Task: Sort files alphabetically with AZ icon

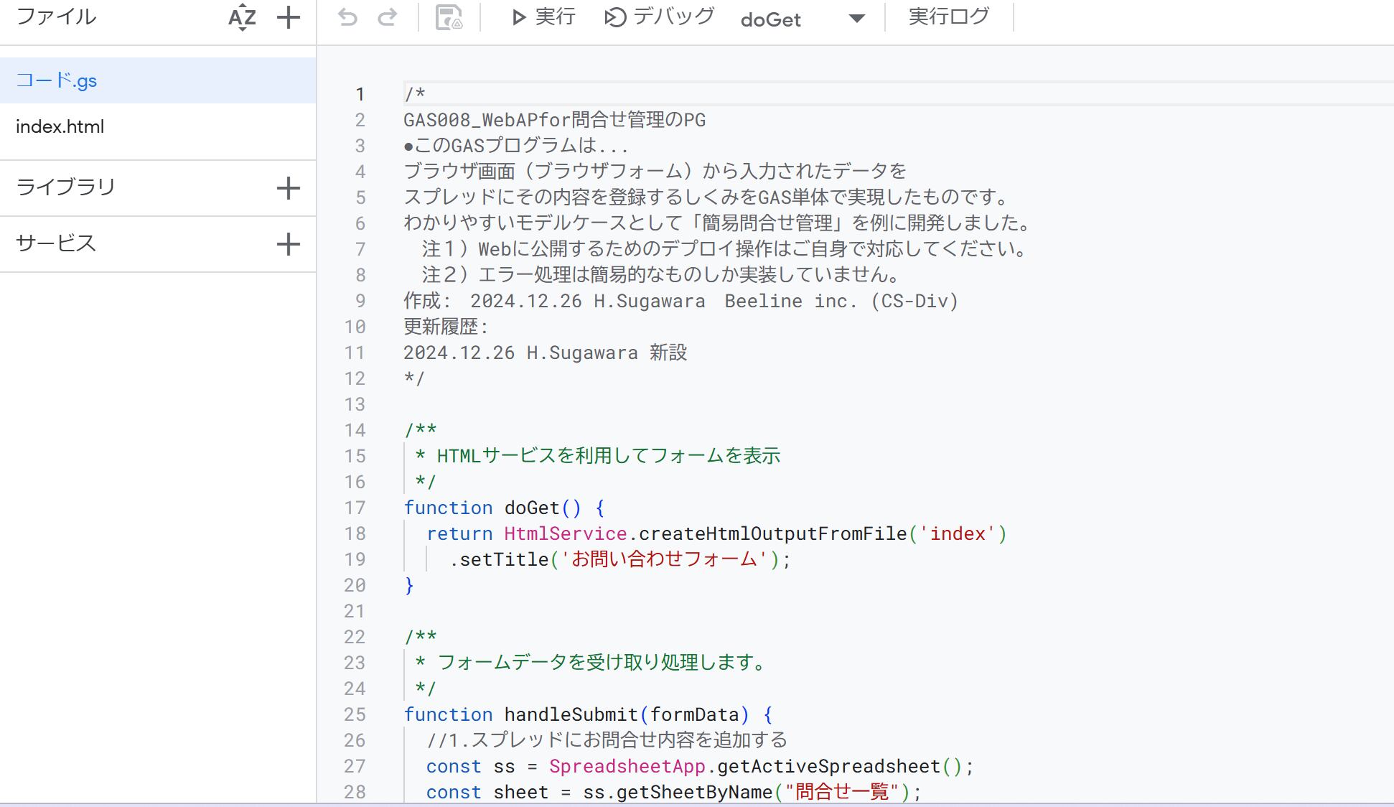Action: point(242,17)
